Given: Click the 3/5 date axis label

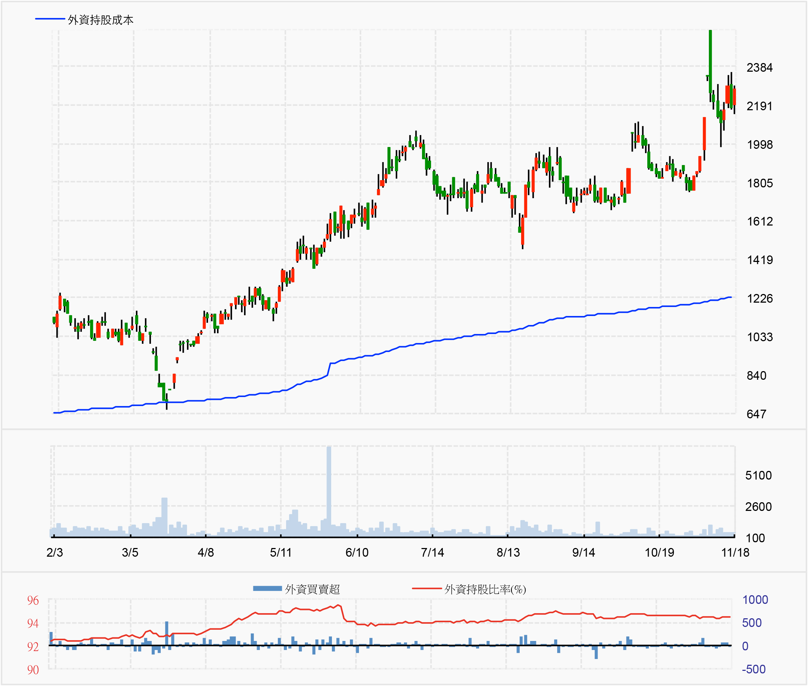Looking at the screenshot, I should [130, 552].
